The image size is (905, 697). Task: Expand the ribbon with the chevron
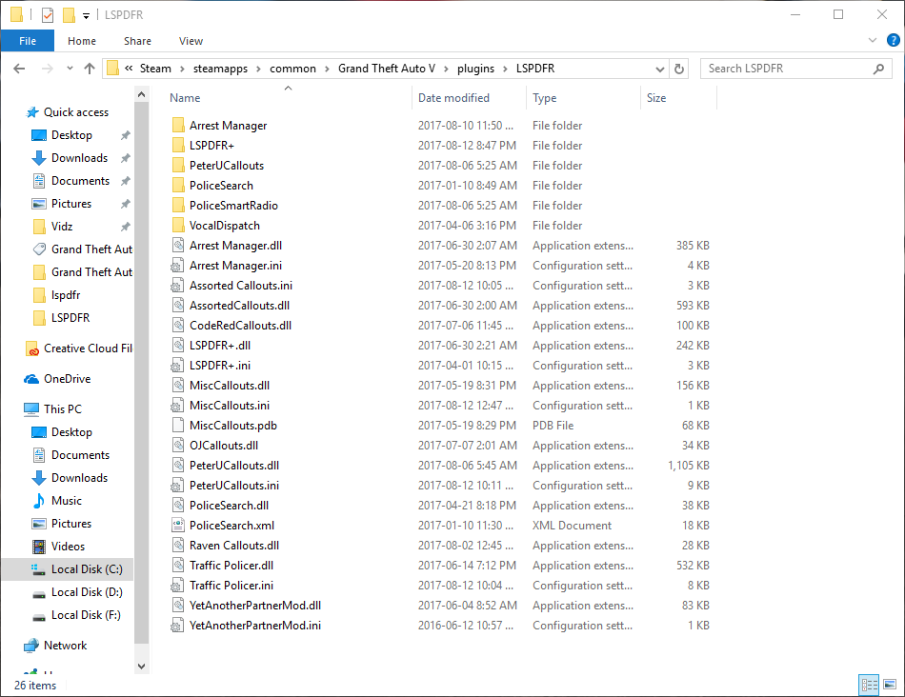click(x=872, y=40)
